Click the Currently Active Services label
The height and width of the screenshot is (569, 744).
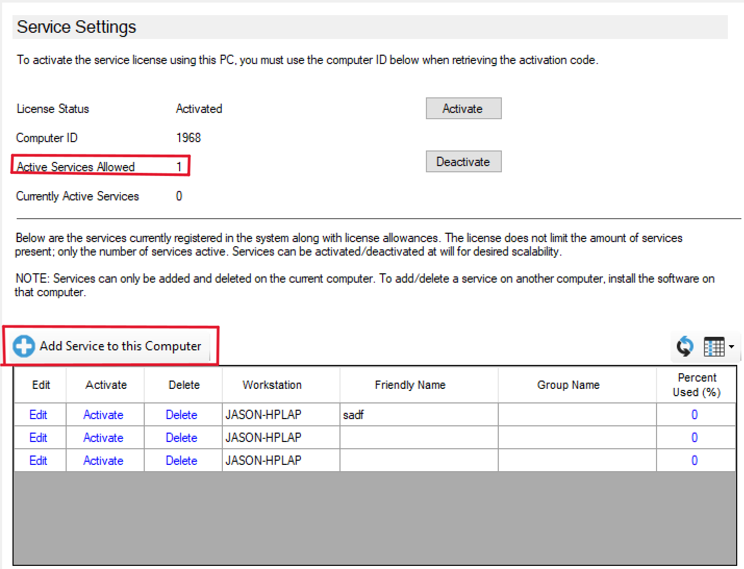[78, 196]
